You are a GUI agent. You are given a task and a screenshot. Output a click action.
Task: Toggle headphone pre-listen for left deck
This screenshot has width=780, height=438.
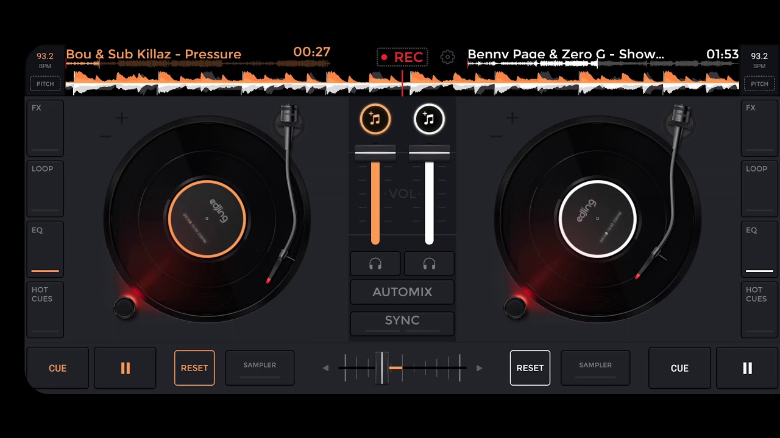(375, 263)
